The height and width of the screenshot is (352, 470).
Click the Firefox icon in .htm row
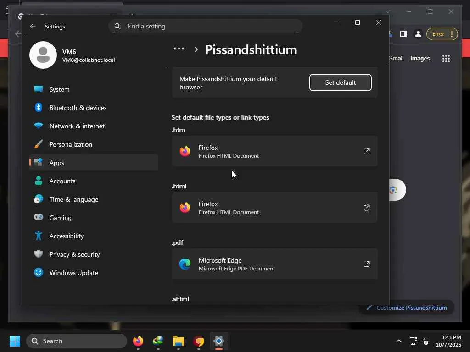185,151
